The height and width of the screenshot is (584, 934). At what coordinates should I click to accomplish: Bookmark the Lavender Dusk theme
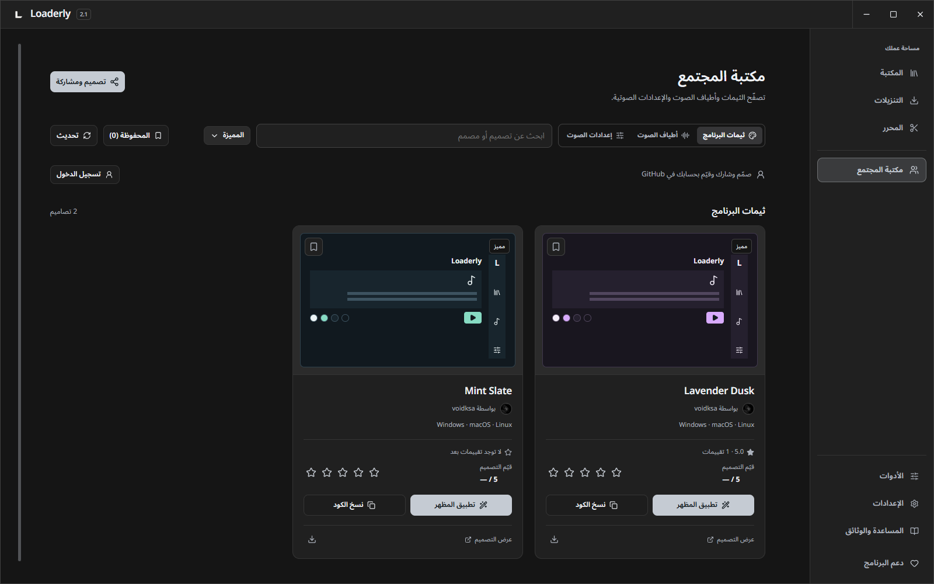[x=556, y=247]
